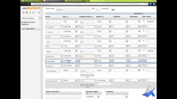177x99 pixels.
Task: Click Length/Values field for password row
Action: tap(87, 56)
